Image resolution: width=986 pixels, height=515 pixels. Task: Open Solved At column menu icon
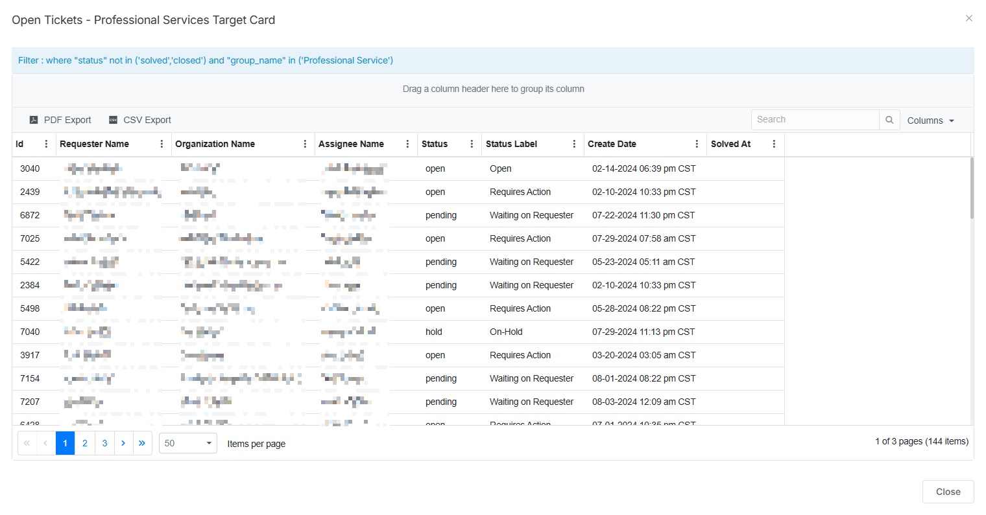point(774,144)
